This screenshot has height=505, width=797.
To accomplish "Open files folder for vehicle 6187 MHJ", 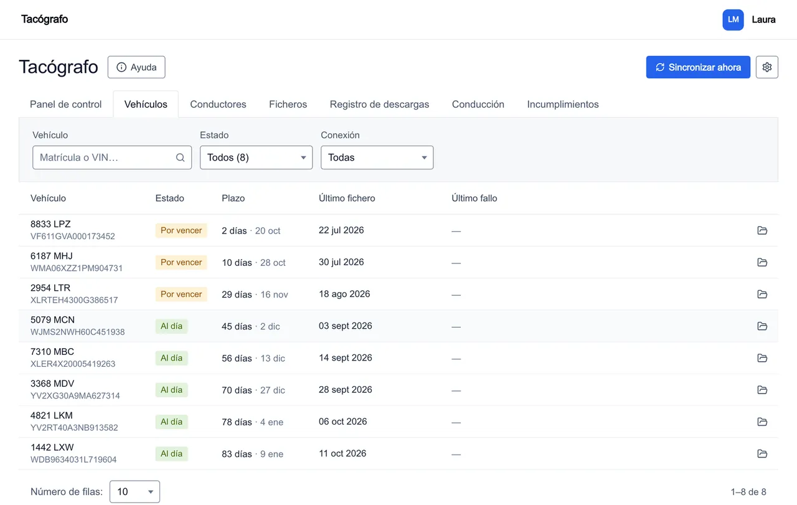I will click(762, 262).
